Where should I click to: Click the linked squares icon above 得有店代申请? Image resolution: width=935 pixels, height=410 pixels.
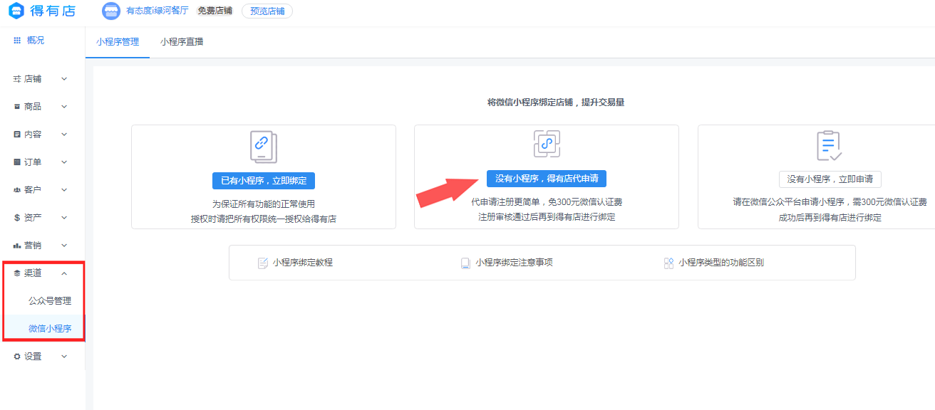tap(547, 144)
